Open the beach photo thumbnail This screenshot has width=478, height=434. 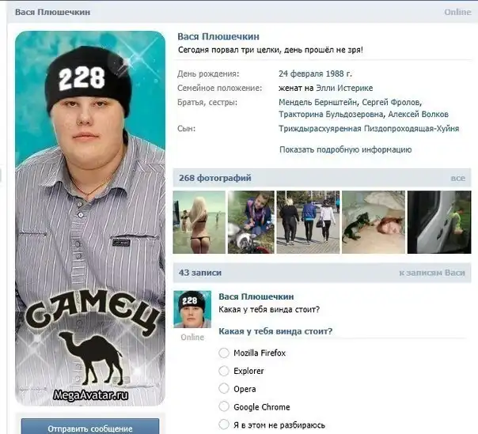pyautogui.click(x=199, y=222)
